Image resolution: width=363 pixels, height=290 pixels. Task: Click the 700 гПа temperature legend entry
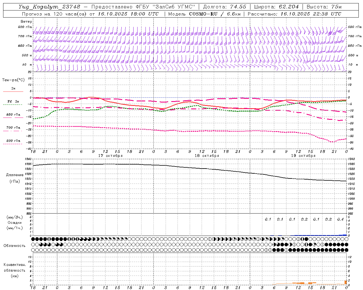tap(13, 128)
